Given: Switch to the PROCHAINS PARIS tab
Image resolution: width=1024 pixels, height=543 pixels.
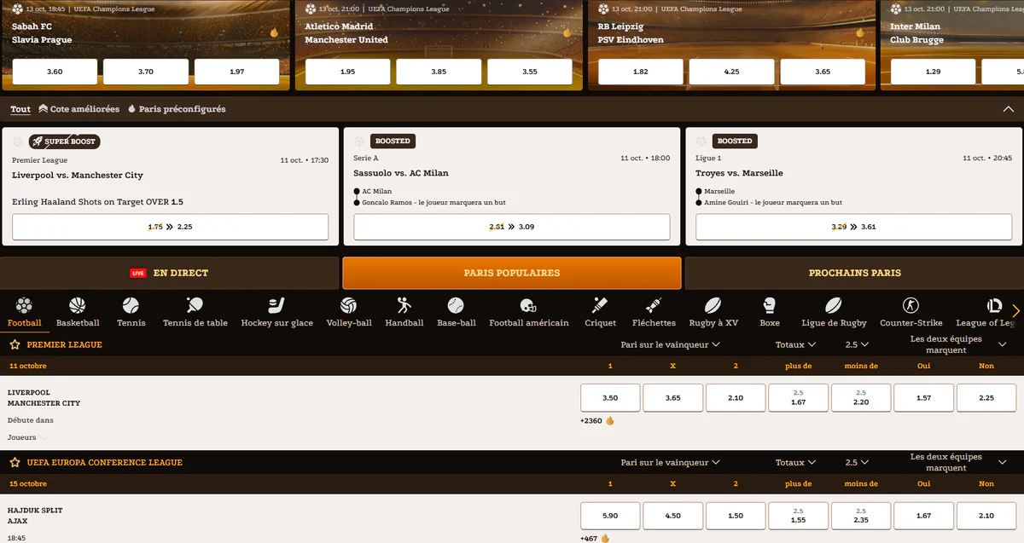Looking at the screenshot, I should pos(854,273).
